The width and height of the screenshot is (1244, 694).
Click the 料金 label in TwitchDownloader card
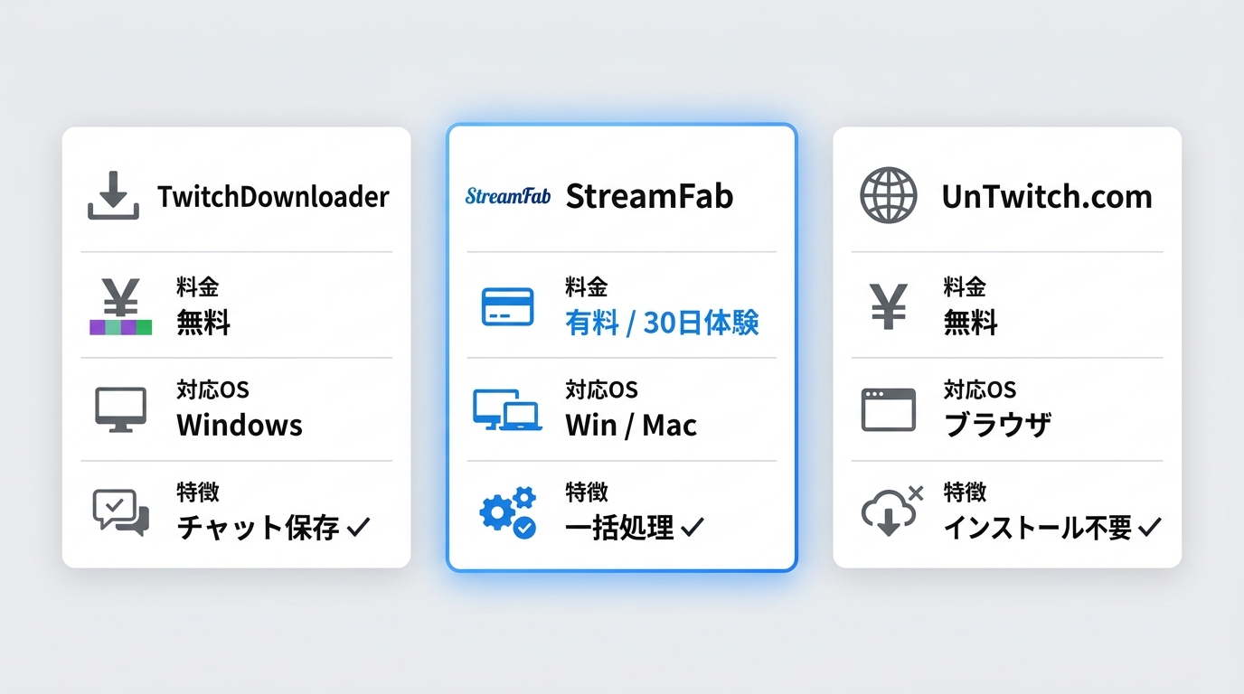(x=197, y=287)
